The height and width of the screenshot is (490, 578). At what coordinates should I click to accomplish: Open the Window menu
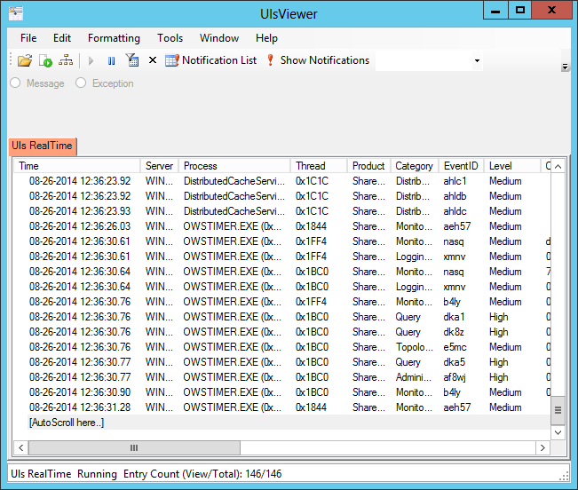pyautogui.click(x=219, y=38)
